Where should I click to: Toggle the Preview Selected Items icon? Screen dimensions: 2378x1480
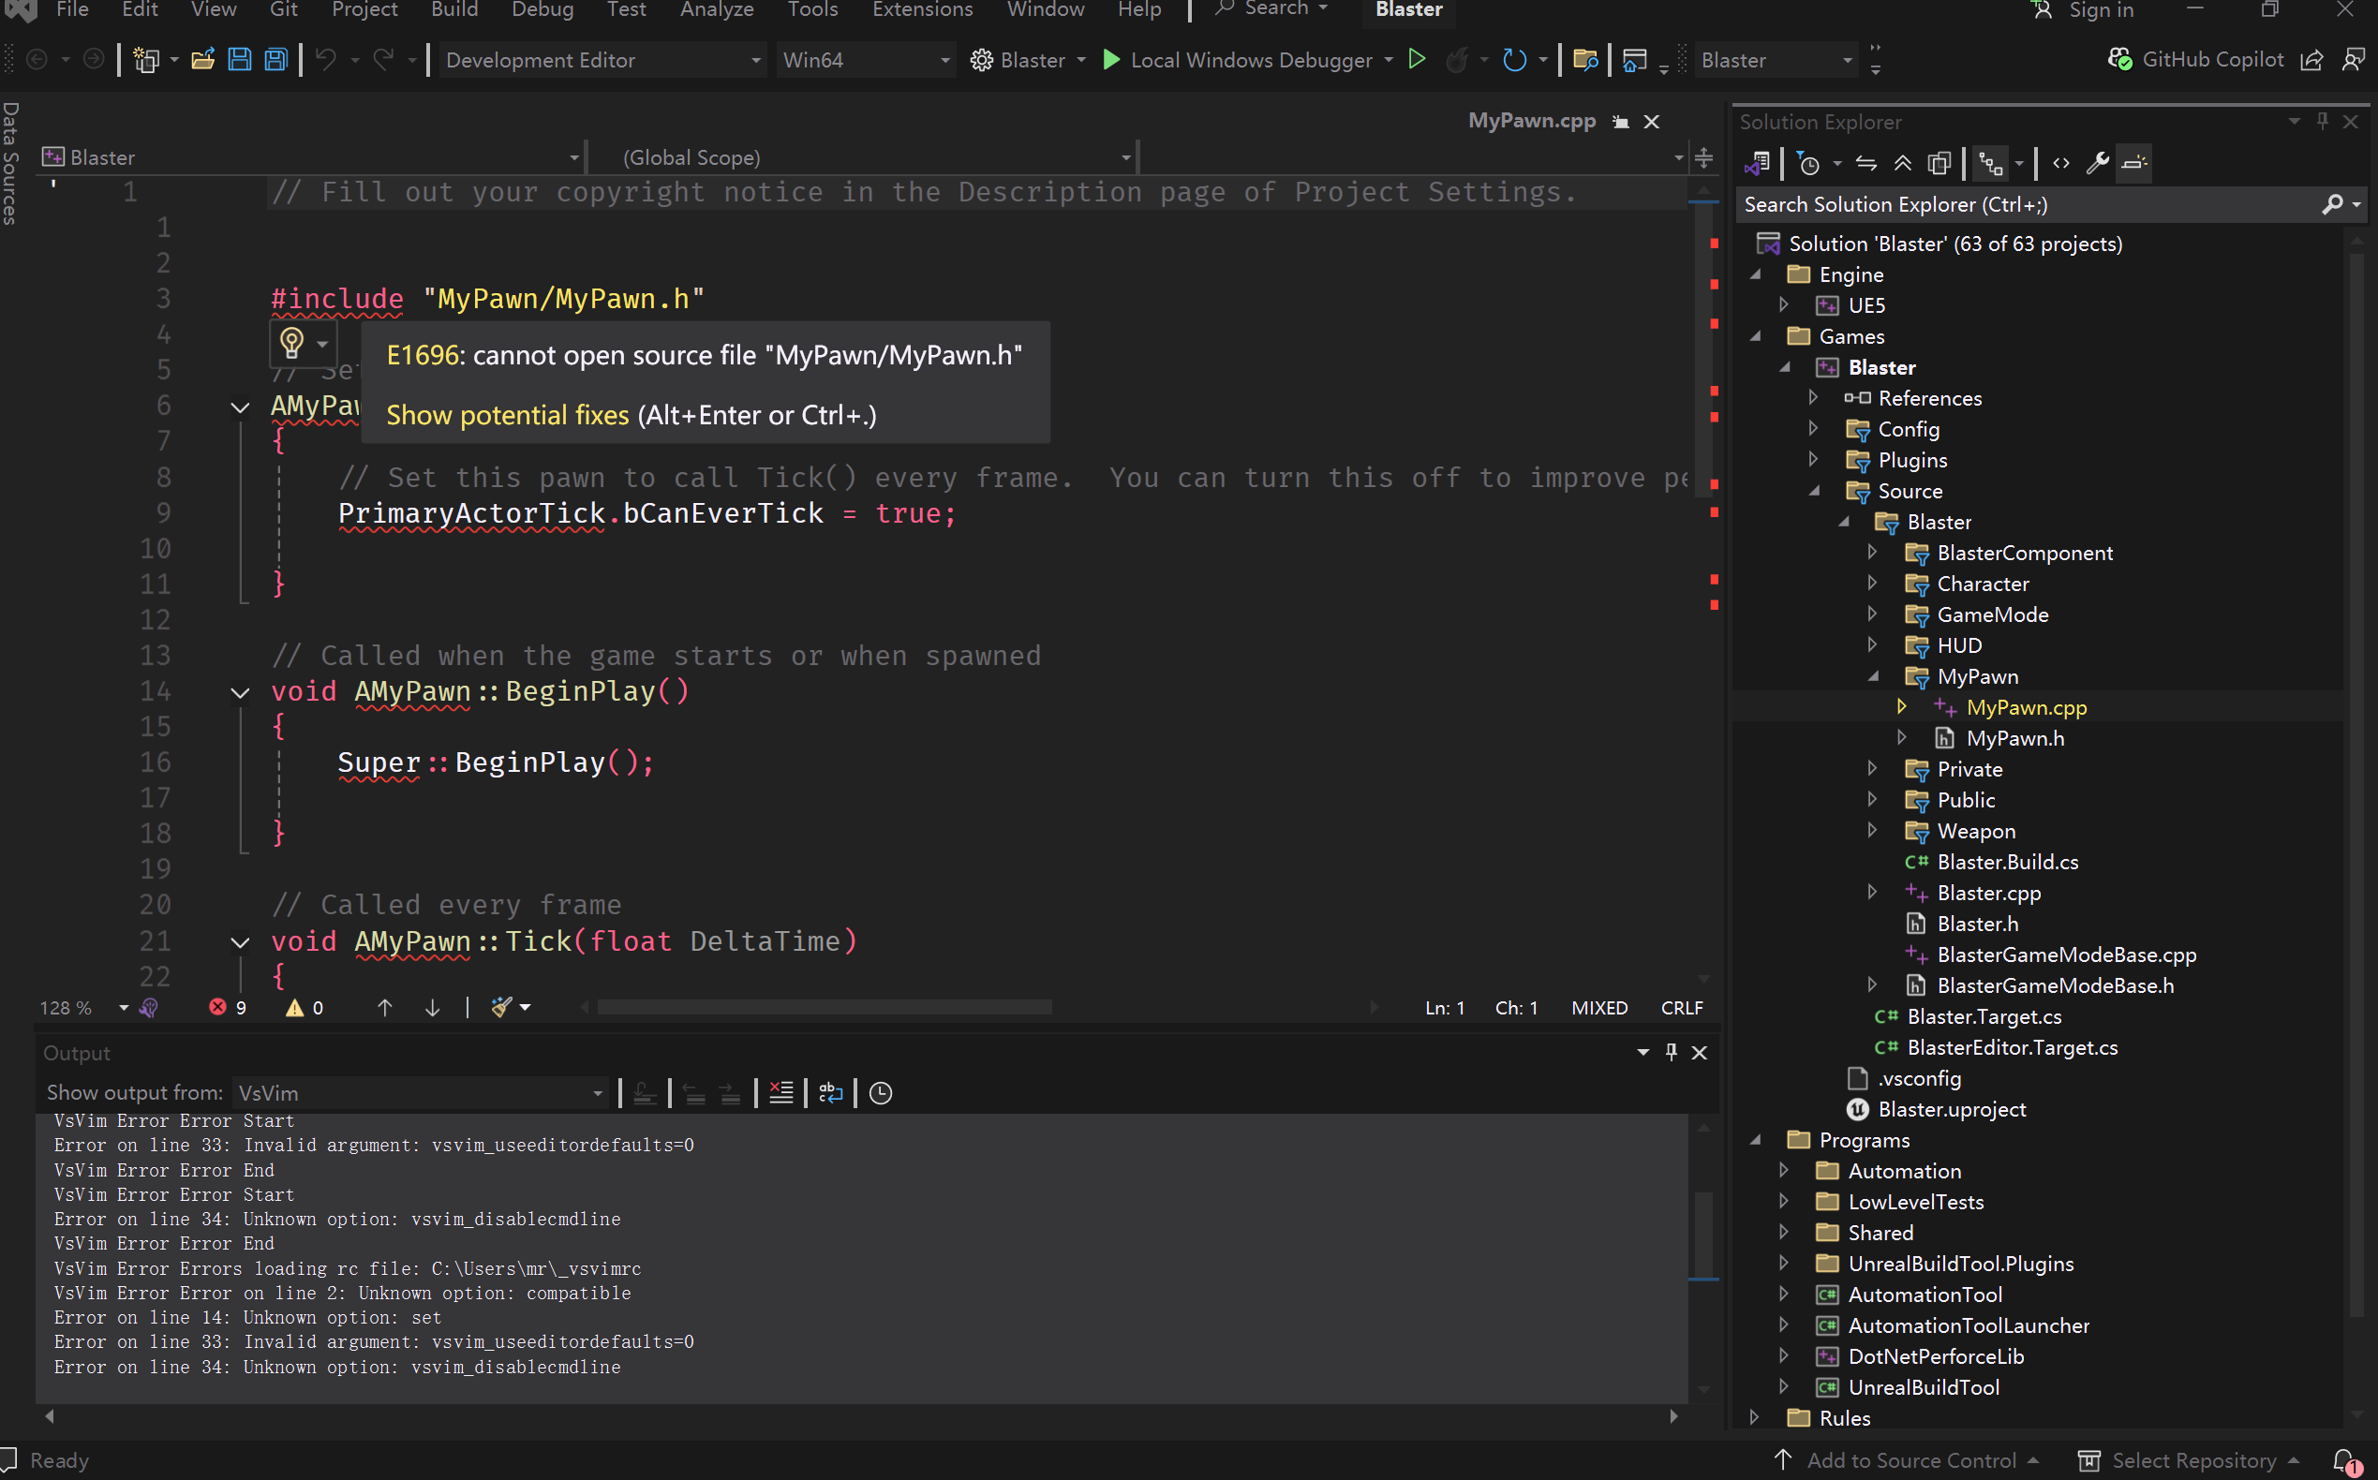coord(2134,164)
